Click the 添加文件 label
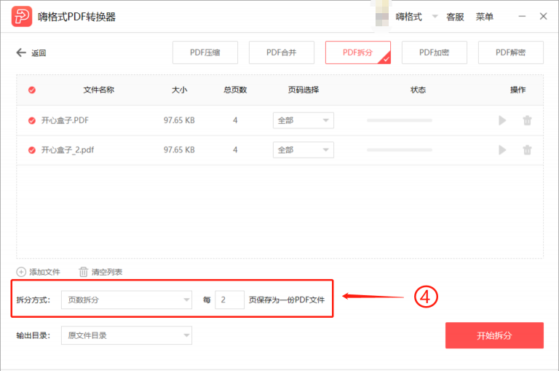This screenshot has width=559, height=371. point(44,272)
